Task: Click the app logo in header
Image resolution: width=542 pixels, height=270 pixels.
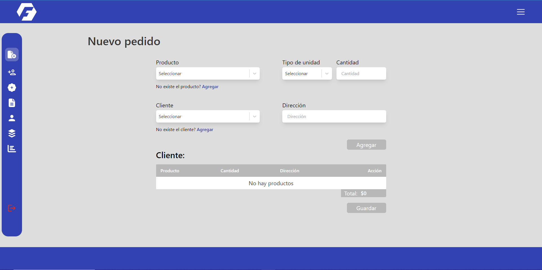Action: coord(27,12)
